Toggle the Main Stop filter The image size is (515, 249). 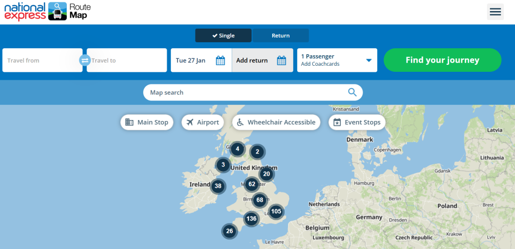147,122
